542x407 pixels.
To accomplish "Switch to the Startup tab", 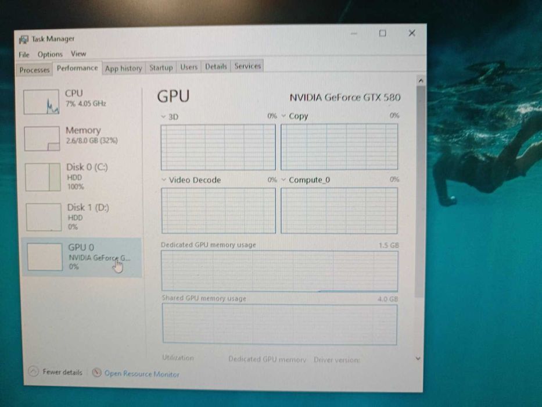I will point(161,67).
